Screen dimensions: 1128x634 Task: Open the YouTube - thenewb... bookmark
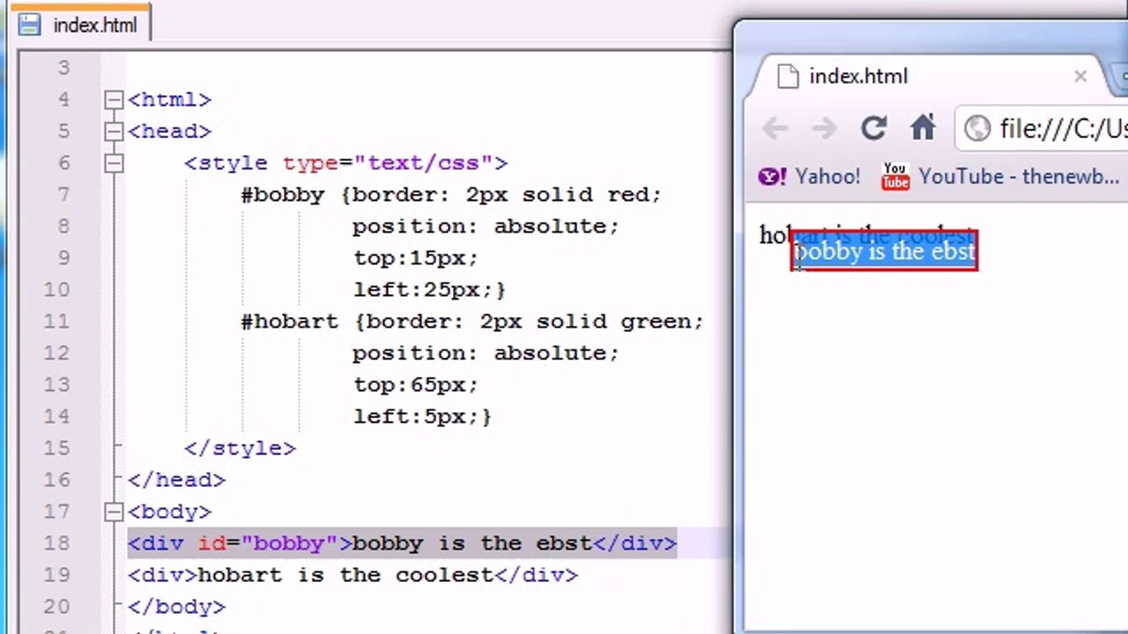click(x=1000, y=176)
